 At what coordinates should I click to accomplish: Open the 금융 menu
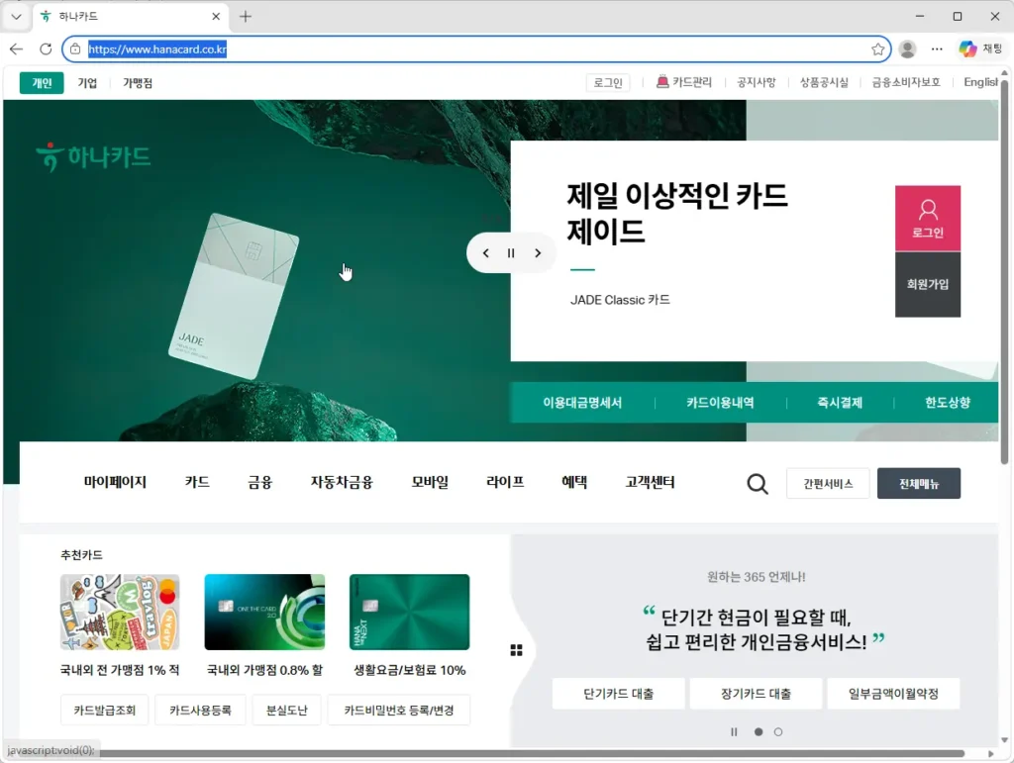260,482
